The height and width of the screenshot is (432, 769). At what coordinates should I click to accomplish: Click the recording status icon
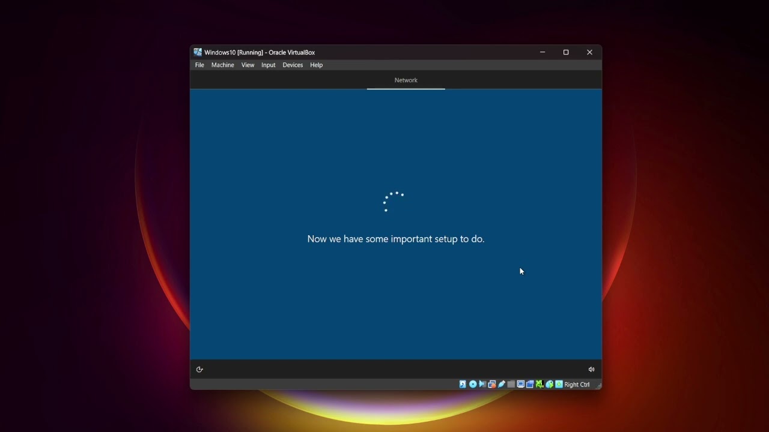(x=530, y=385)
